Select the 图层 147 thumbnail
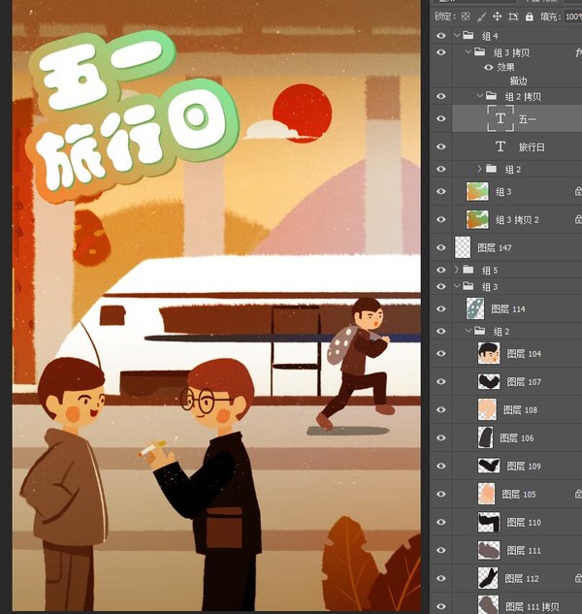582x614 pixels. click(x=463, y=247)
